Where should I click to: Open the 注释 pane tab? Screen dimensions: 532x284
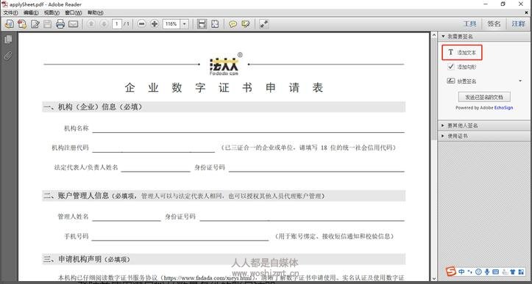(518, 23)
